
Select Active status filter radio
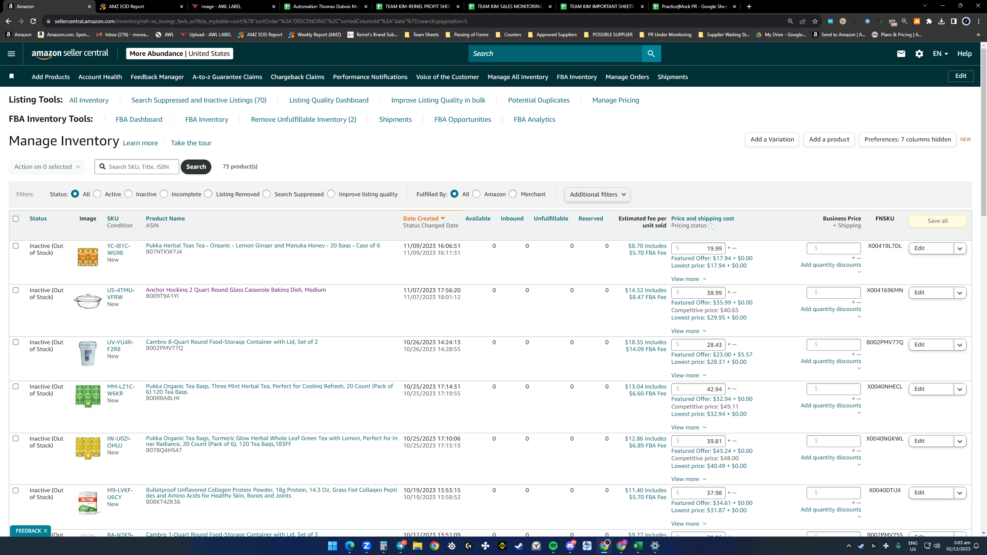[x=97, y=194]
